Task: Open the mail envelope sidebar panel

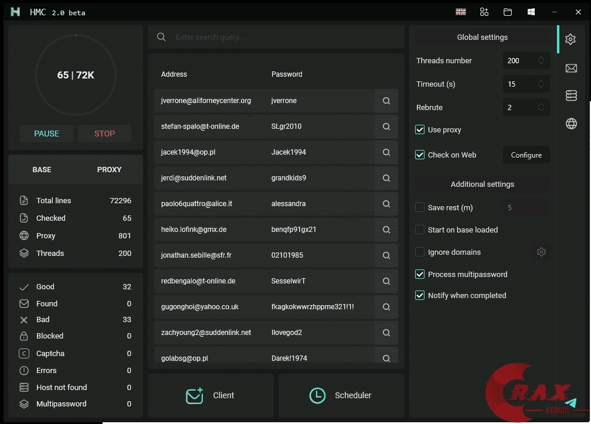Action: [571, 69]
